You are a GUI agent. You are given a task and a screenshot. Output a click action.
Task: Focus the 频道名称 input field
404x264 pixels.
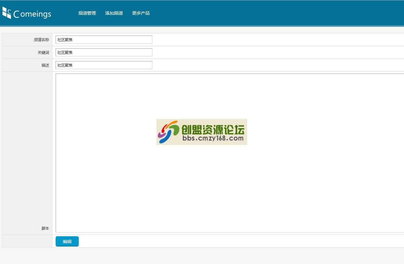click(x=104, y=40)
